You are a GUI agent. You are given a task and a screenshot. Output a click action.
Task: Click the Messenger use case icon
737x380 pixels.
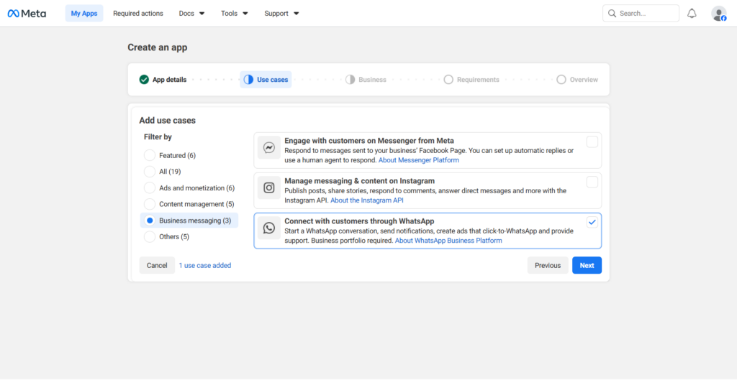point(269,148)
